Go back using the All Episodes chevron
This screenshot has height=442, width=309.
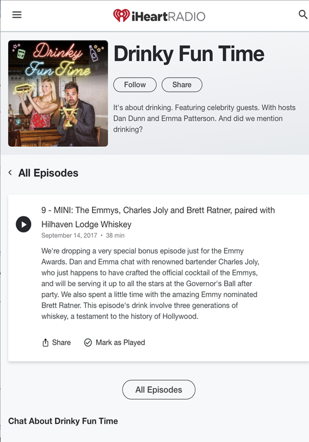[x=10, y=172]
